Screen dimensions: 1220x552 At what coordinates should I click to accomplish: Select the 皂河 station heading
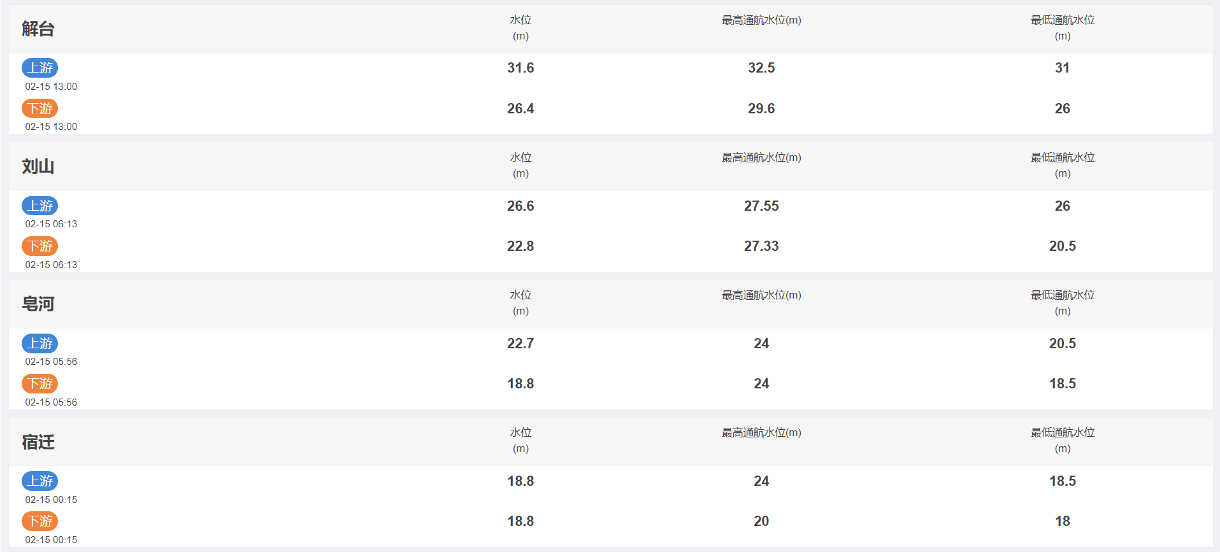[x=38, y=304]
